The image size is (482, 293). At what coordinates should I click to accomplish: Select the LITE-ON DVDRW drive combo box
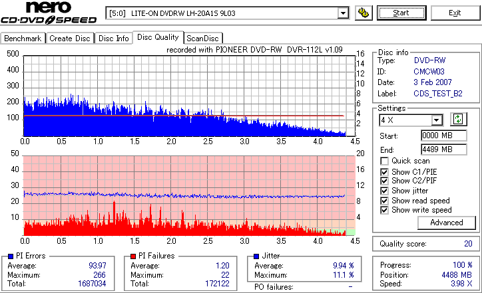coord(228,13)
